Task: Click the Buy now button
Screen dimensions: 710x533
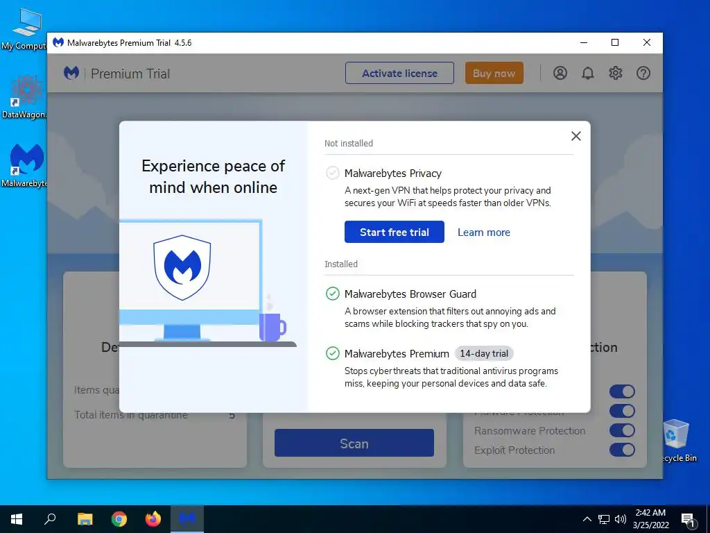Action: coord(494,73)
